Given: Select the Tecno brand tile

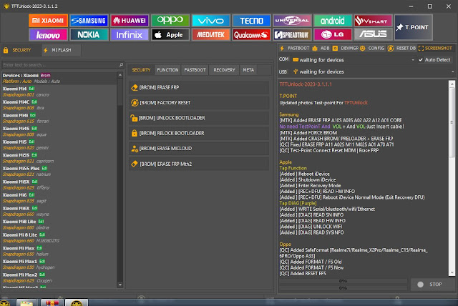Looking at the screenshot, I should [251, 21].
